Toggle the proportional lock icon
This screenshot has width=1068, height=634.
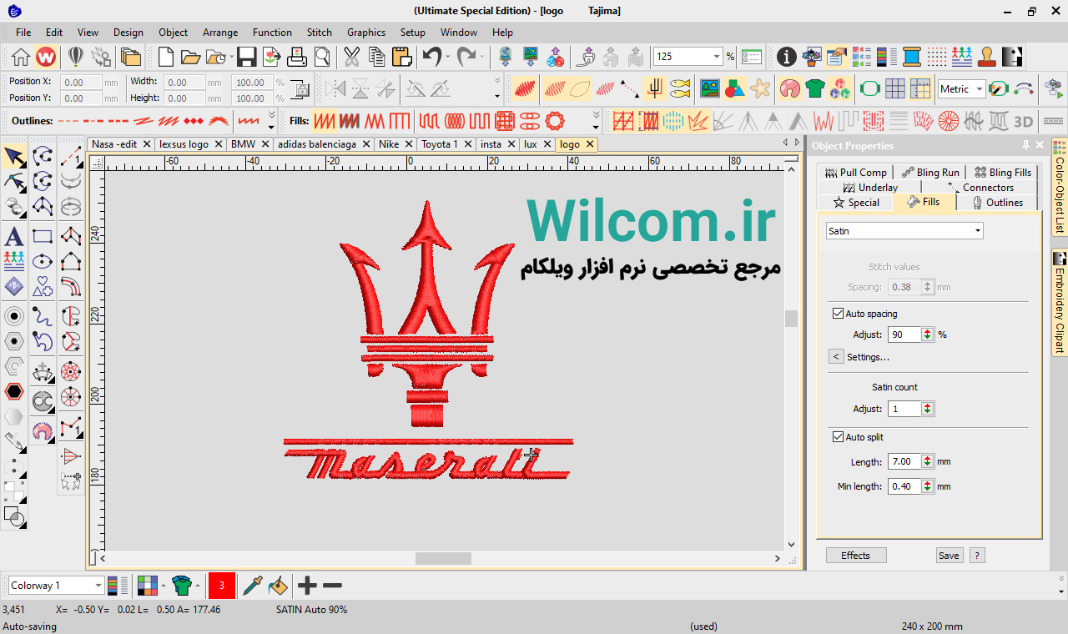300,89
